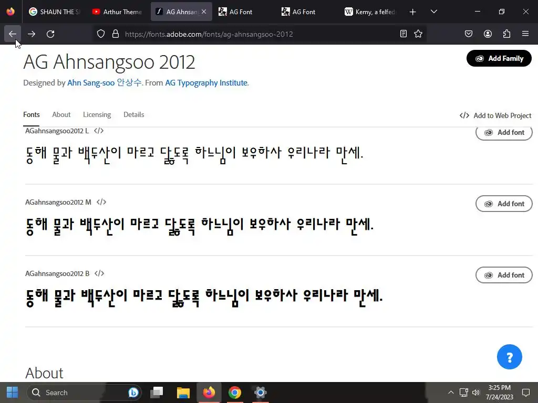Click the AGahnsangsoo2012 B font name

57,273
